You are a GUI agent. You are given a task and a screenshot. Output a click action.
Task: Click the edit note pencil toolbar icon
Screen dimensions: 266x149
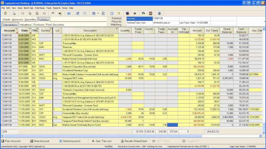[x=77, y=13]
